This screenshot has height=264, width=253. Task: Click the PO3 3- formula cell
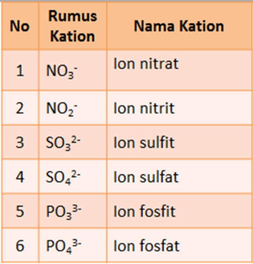pos(73,211)
